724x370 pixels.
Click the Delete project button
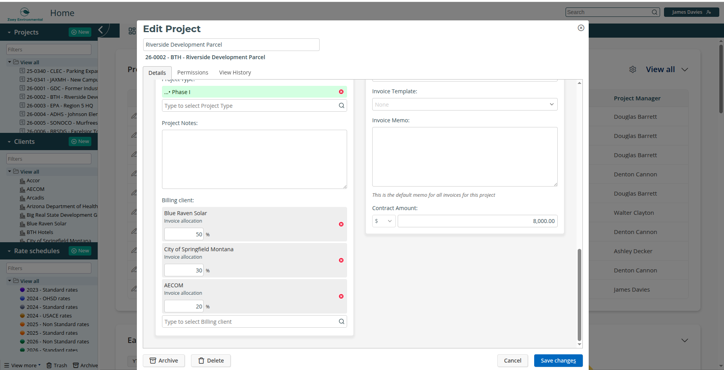click(x=211, y=361)
